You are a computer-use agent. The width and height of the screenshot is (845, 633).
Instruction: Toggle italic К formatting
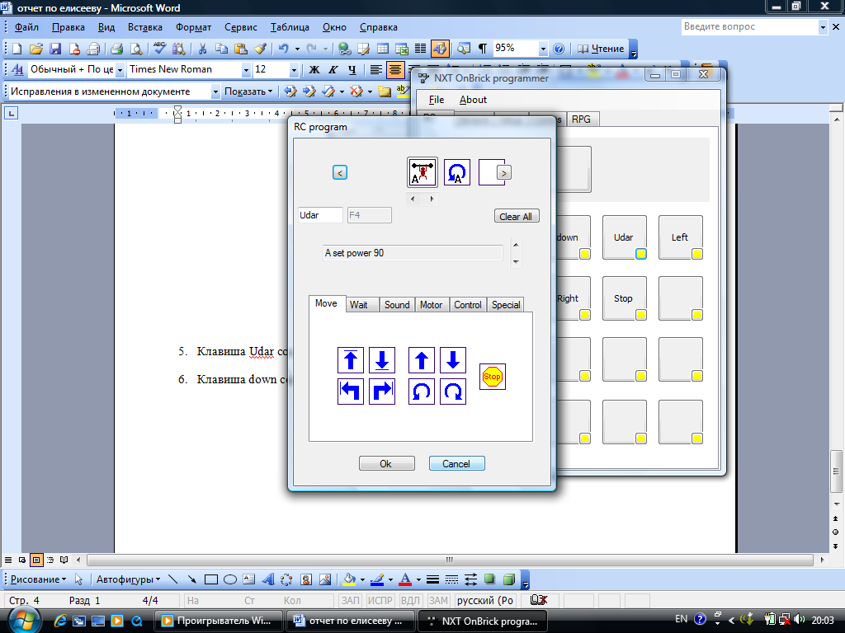pos(333,69)
